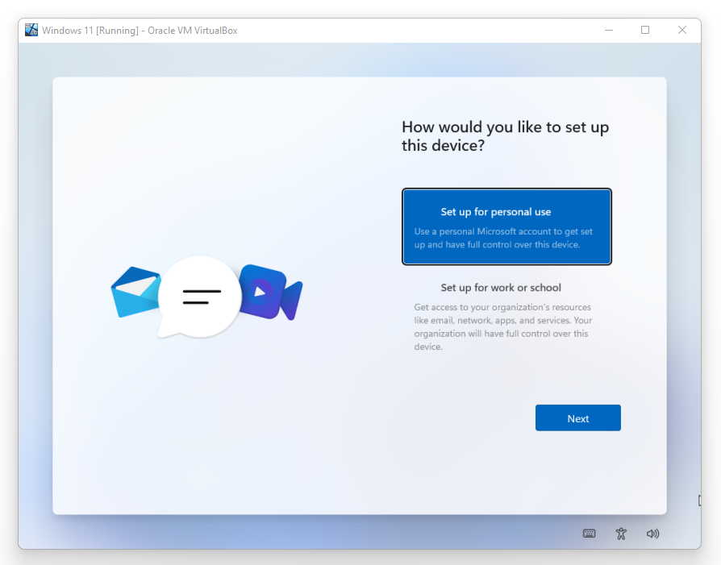Click the VirtualBox app icon in title bar

(31, 30)
